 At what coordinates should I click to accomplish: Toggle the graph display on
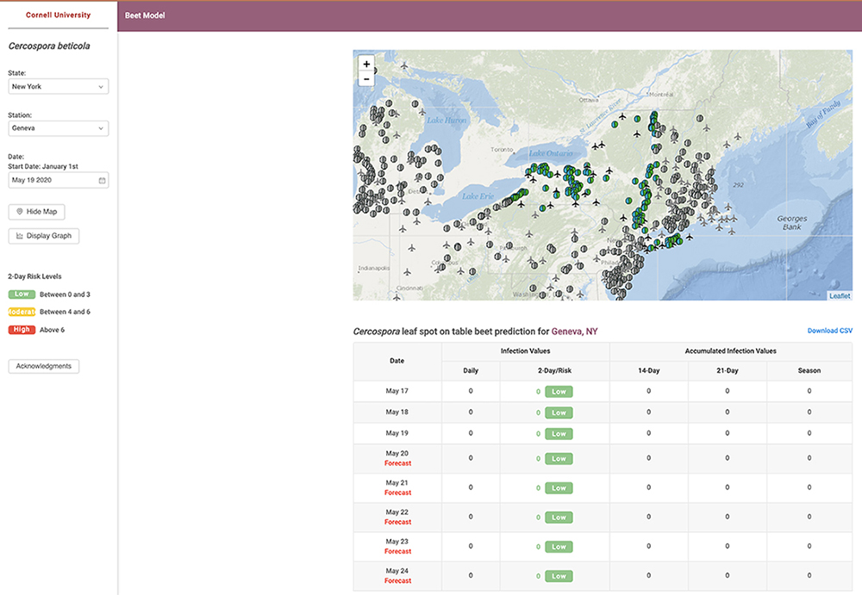[x=44, y=236]
